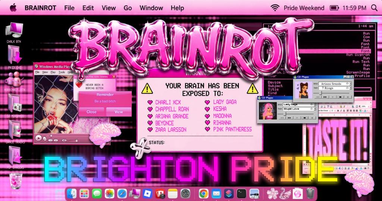382x201 pixels.
Task: Open the POP BANGERS star folder
Action: [15, 156]
